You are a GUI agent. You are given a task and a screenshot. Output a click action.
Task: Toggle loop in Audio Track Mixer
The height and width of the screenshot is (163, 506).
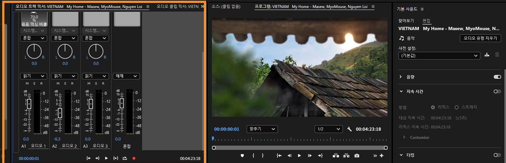pyautogui.click(x=125, y=158)
